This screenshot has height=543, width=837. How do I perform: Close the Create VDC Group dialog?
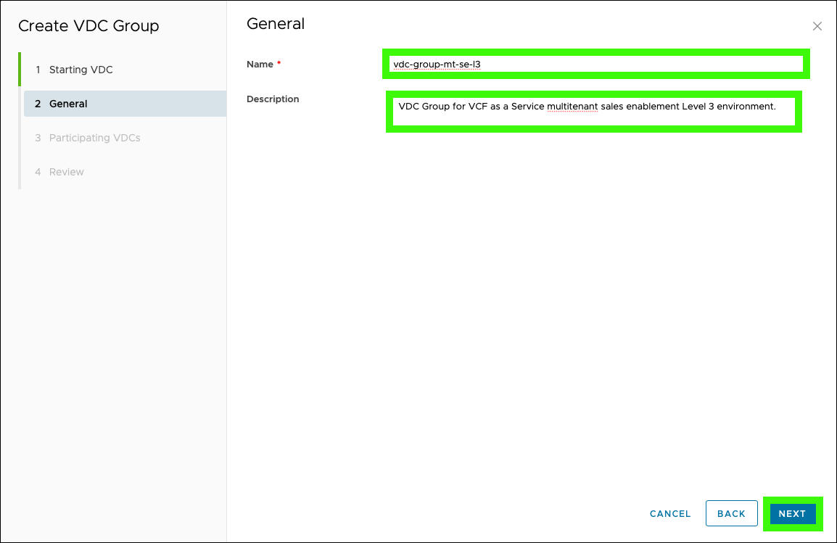pyautogui.click(x=817, y=26)
